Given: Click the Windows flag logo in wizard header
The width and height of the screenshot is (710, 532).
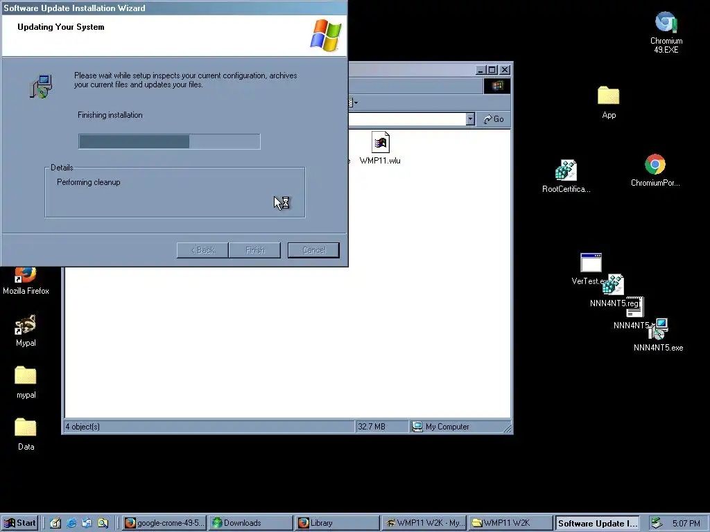Looking at the screenshot, I should pos(326,35).
